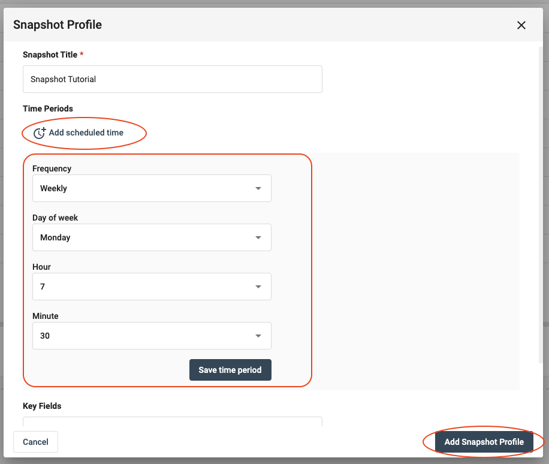Click the Day of week dropdown arrow

click(258, 237)
